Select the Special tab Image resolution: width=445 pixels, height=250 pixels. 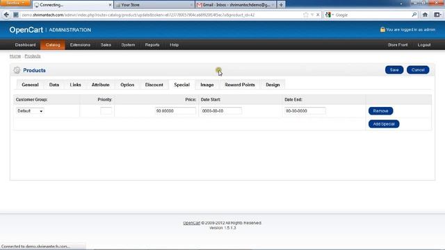coord(182,85)
